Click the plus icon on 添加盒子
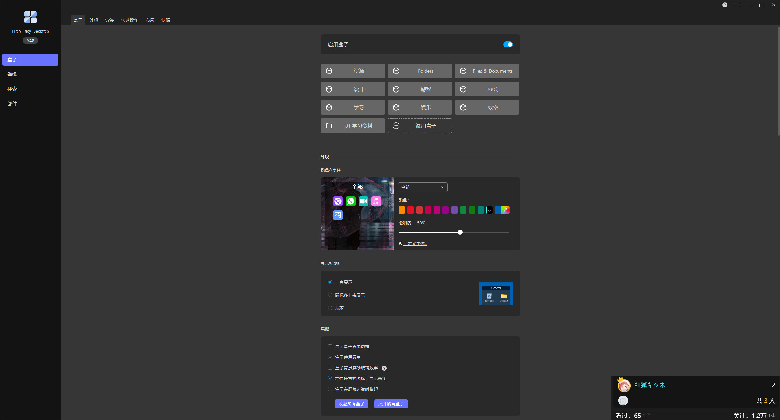Viewport: 780px width, 420px height. tap(396, 126)
